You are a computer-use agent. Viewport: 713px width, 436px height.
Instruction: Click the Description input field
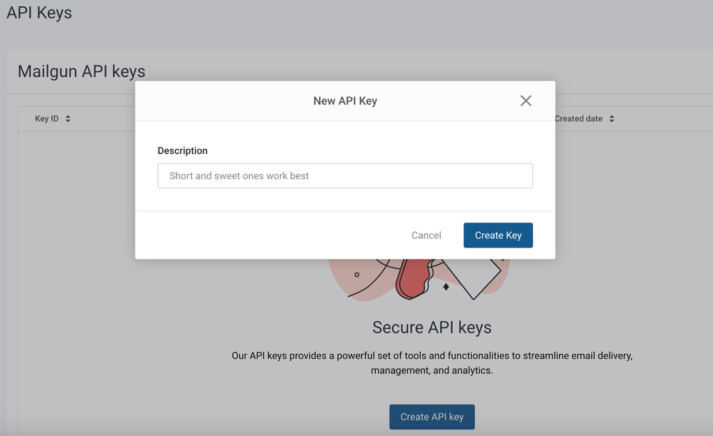click(345, 176)
